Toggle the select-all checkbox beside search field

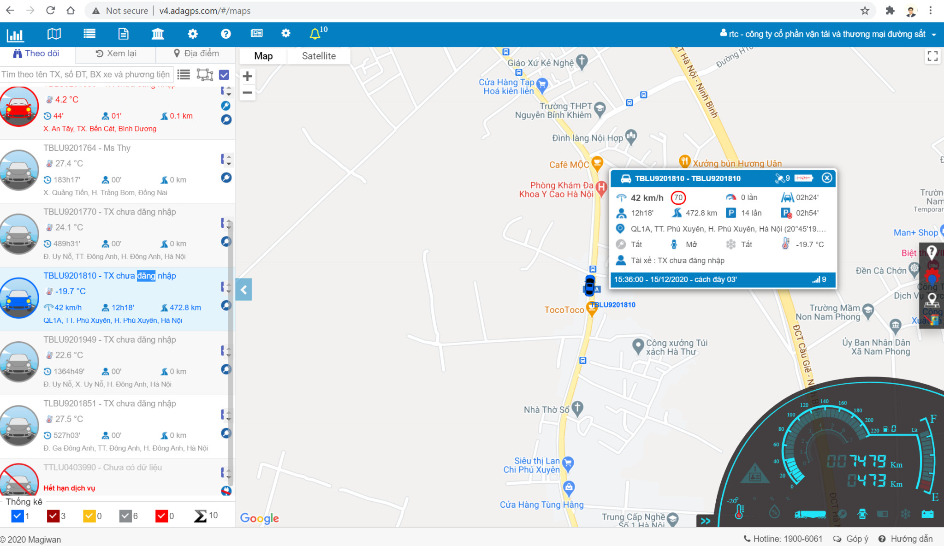pos(224,75)
